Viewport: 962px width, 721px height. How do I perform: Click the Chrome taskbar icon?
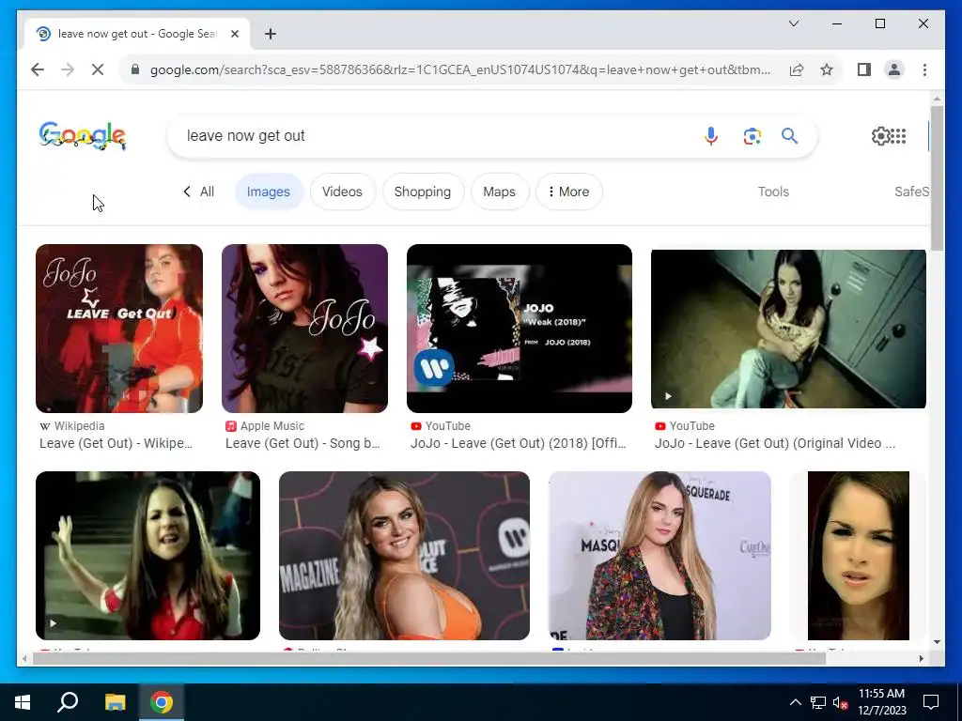(x=162, y=702)
